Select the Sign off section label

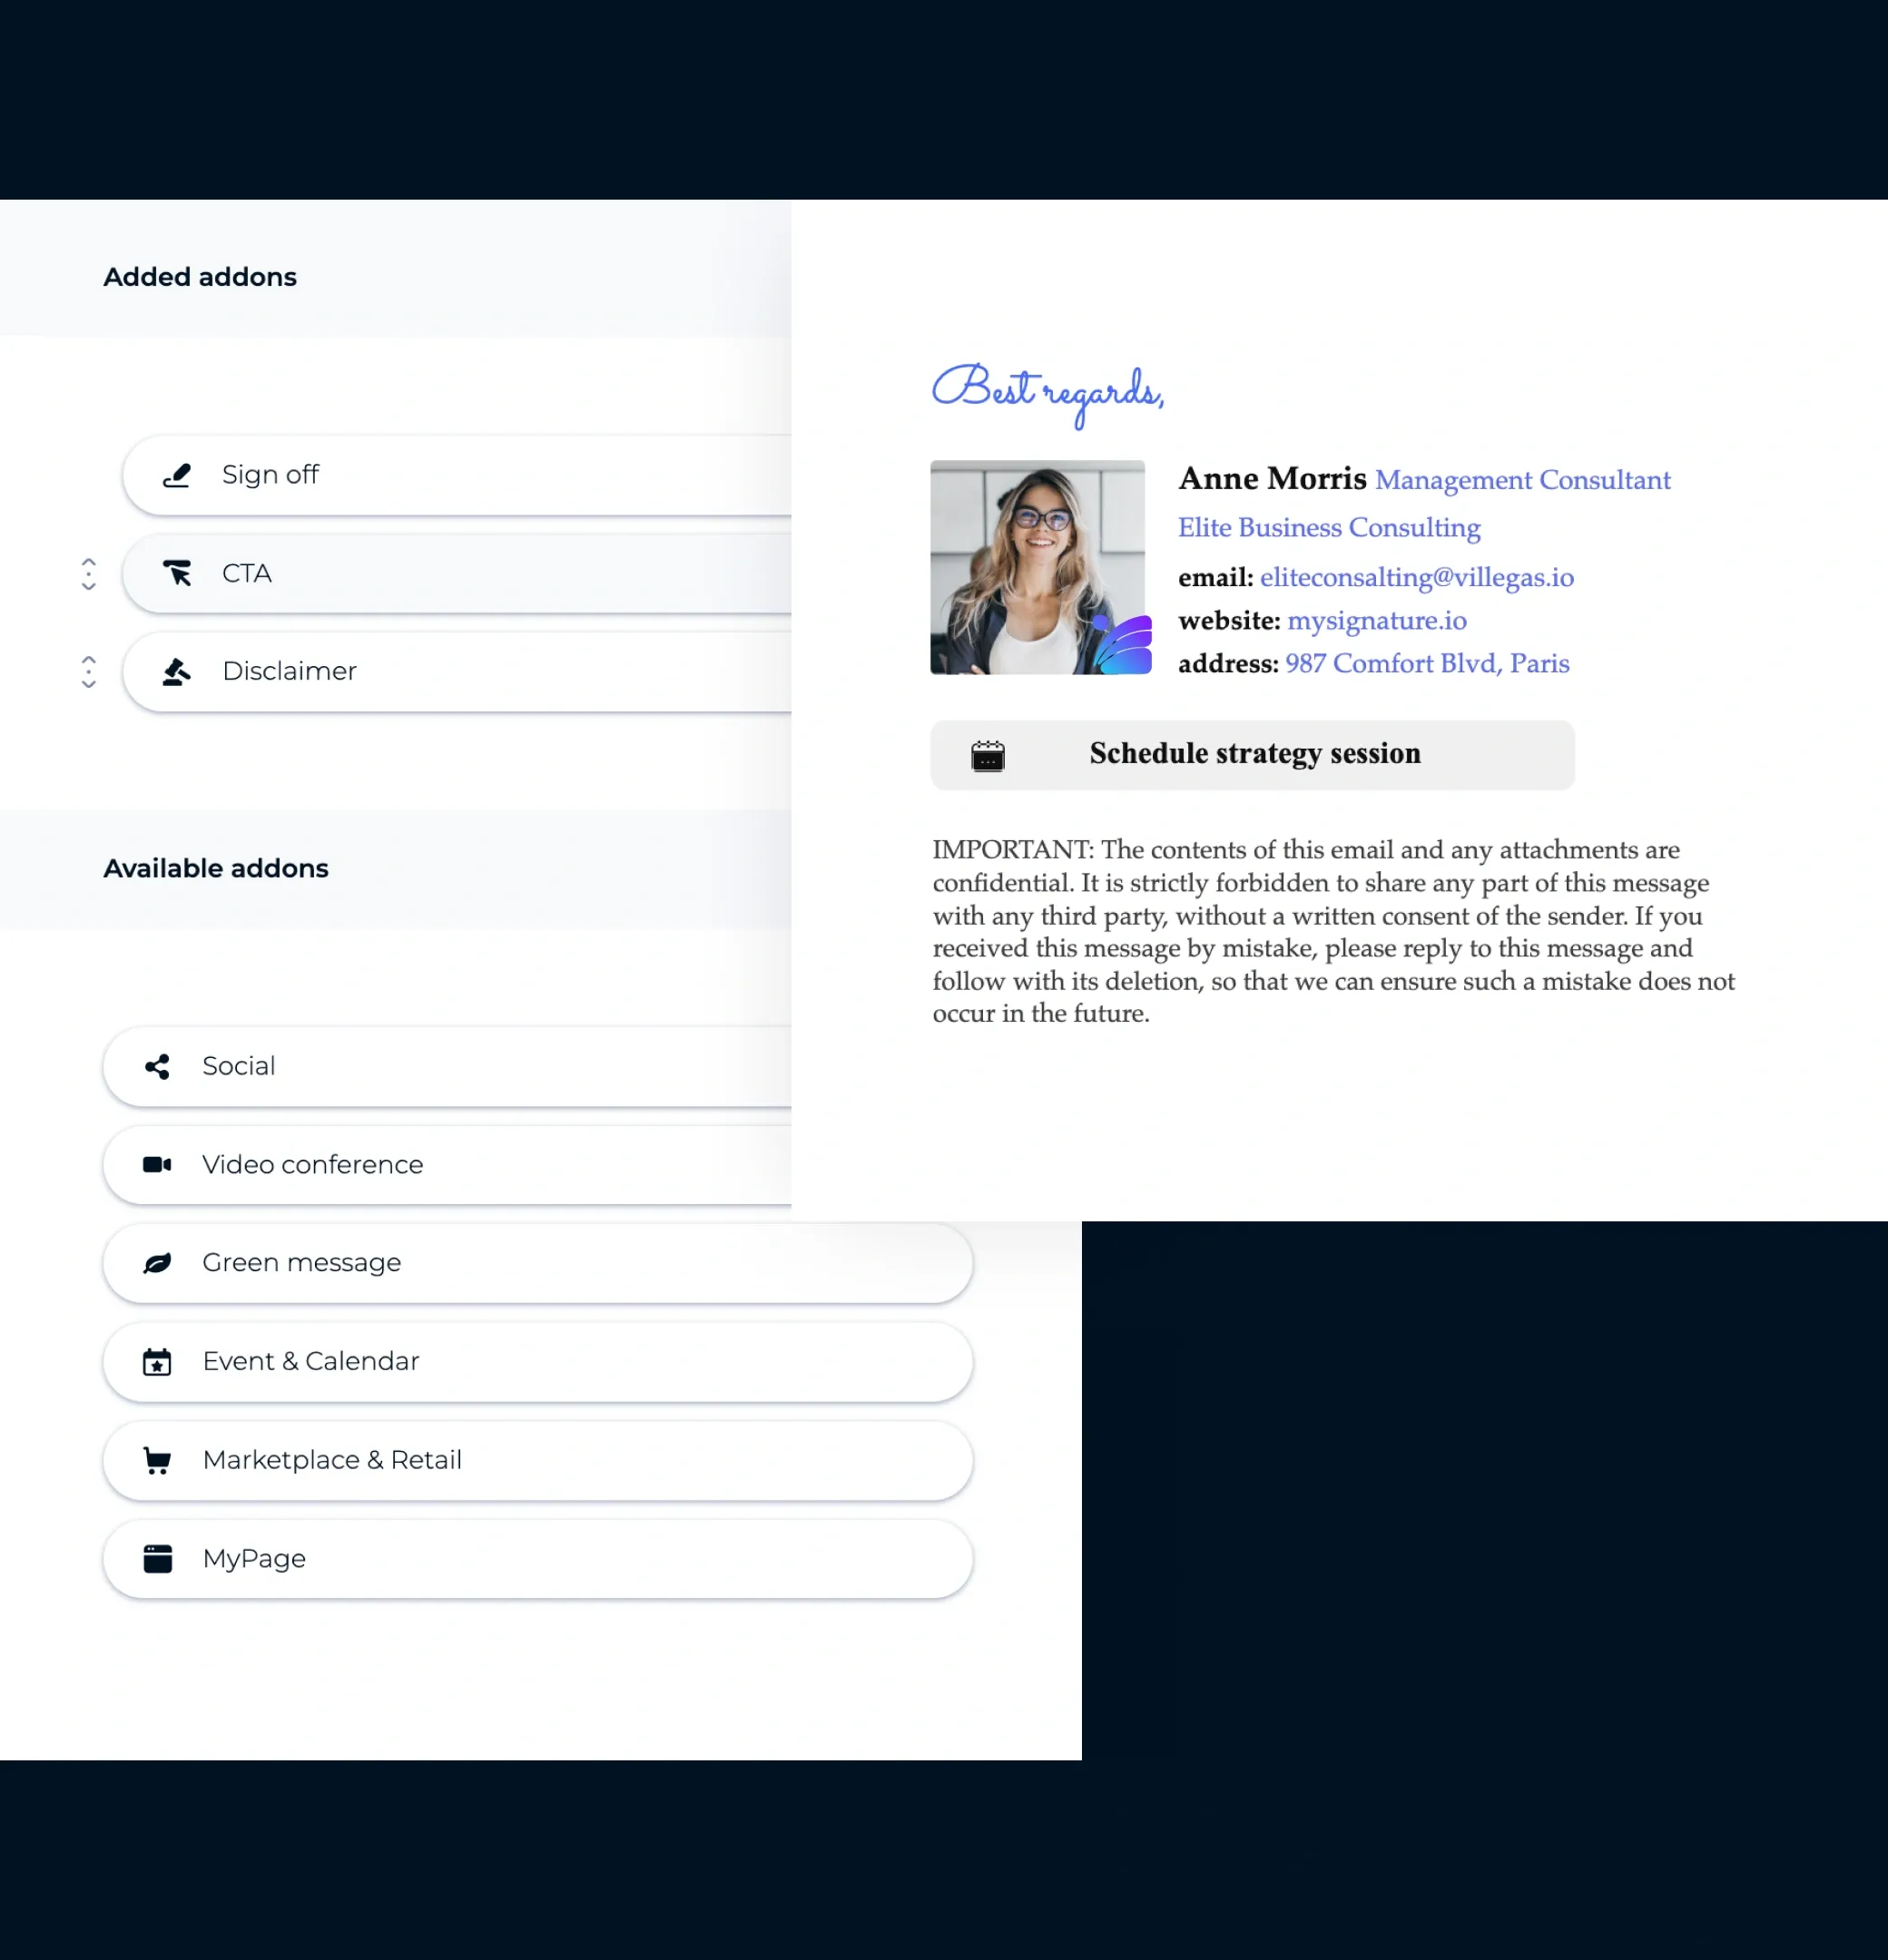268,473
